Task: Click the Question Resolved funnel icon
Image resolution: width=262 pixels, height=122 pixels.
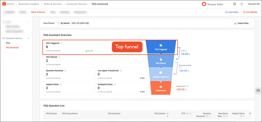Action: click(161, 73)
